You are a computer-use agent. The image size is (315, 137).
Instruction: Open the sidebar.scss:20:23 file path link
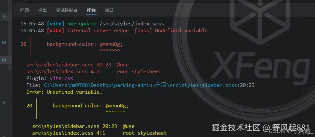coord(149,85)
